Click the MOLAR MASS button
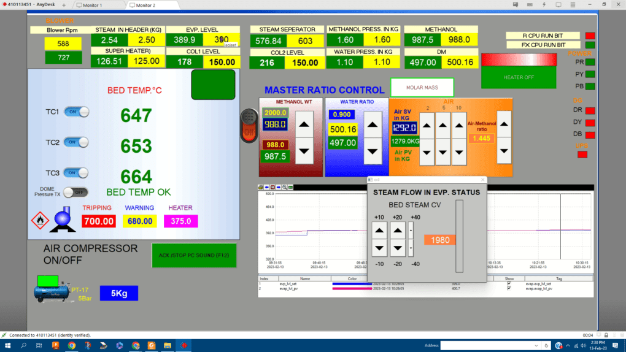The width and height of the screenshot is (626, 352). tap(422, 88)
